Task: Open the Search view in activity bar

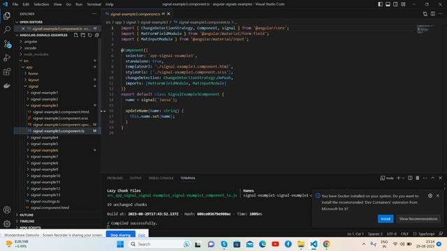Action: 7,29
